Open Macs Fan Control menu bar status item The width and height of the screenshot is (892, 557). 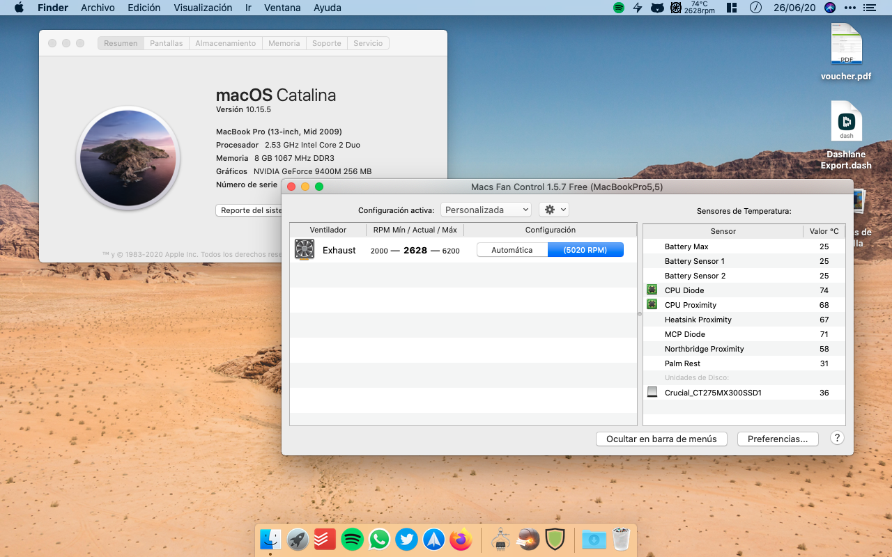pyautogui.click(x=693, y=8)
